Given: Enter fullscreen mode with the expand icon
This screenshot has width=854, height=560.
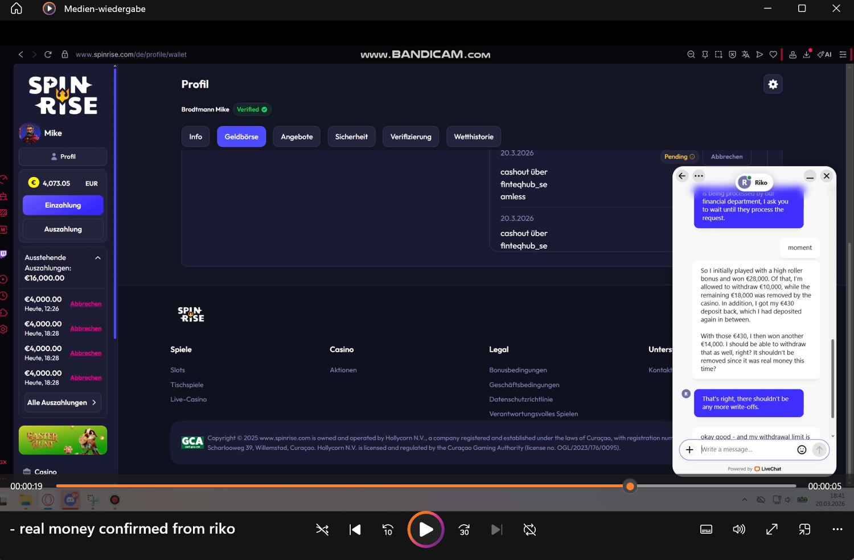Looking at the screenshot, I should [x=772, y=529].
